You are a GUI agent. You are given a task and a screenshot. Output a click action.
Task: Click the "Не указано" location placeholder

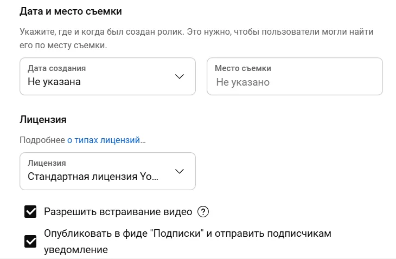pos(242,82)
